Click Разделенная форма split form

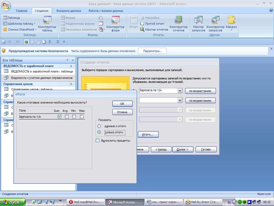78,24
